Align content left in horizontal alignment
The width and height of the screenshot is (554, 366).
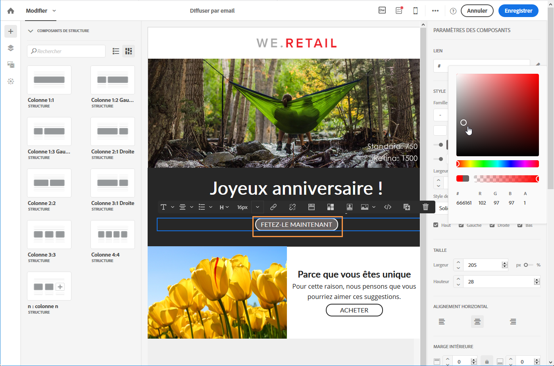point(442,322)
